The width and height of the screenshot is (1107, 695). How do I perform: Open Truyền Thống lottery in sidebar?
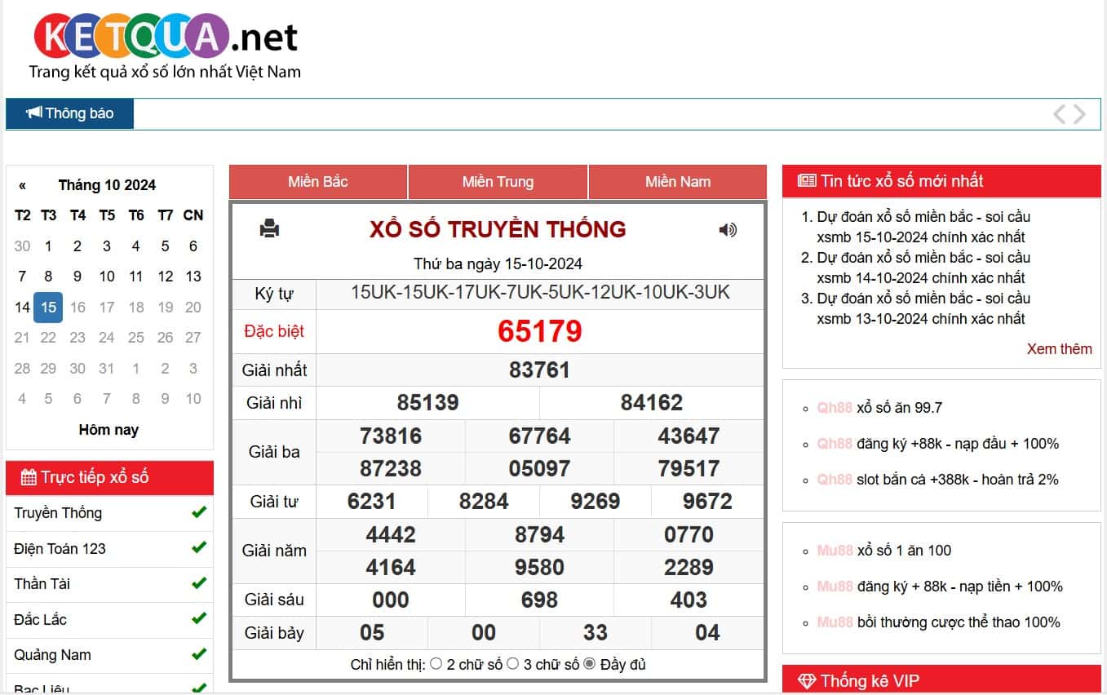tap(58, 512)
